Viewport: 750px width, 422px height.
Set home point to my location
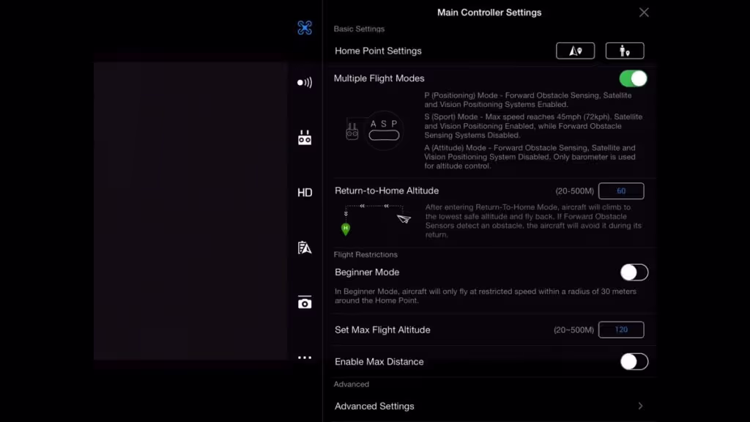(625, 51)
